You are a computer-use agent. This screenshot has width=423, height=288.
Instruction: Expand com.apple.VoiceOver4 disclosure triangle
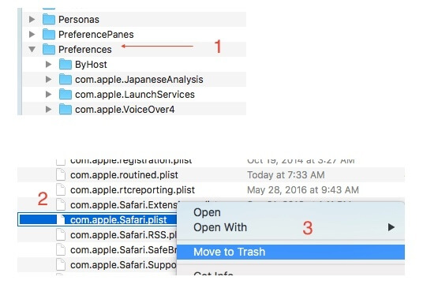(49, 109)
